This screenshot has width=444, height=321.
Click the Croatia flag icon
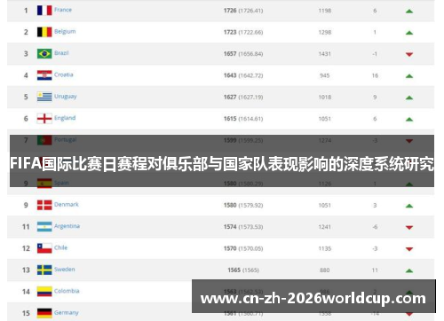point(44,75)
